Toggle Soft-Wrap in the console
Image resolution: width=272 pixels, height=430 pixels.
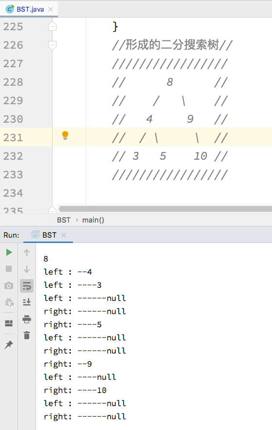coord(27,286)
